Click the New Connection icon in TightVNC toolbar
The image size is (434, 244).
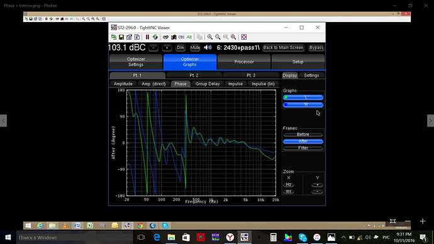(x=113, y=37)
